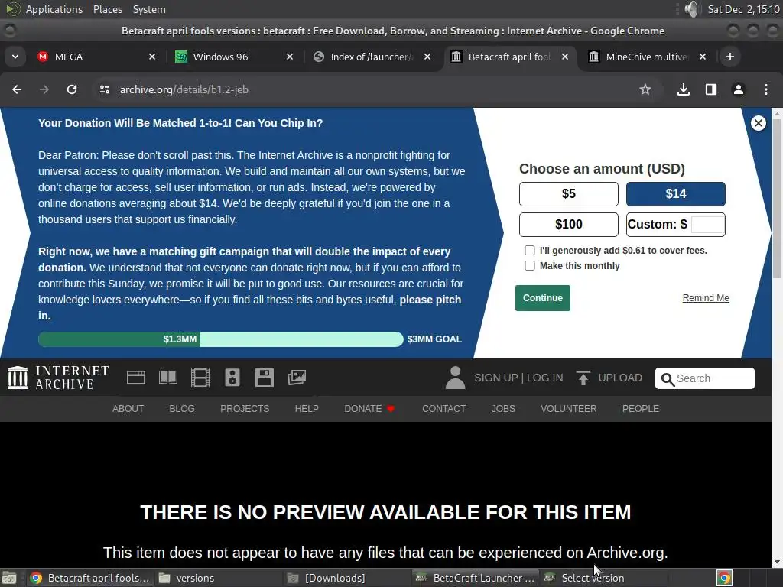
Task: Click the green Continue button
Action: coord(543,298)
